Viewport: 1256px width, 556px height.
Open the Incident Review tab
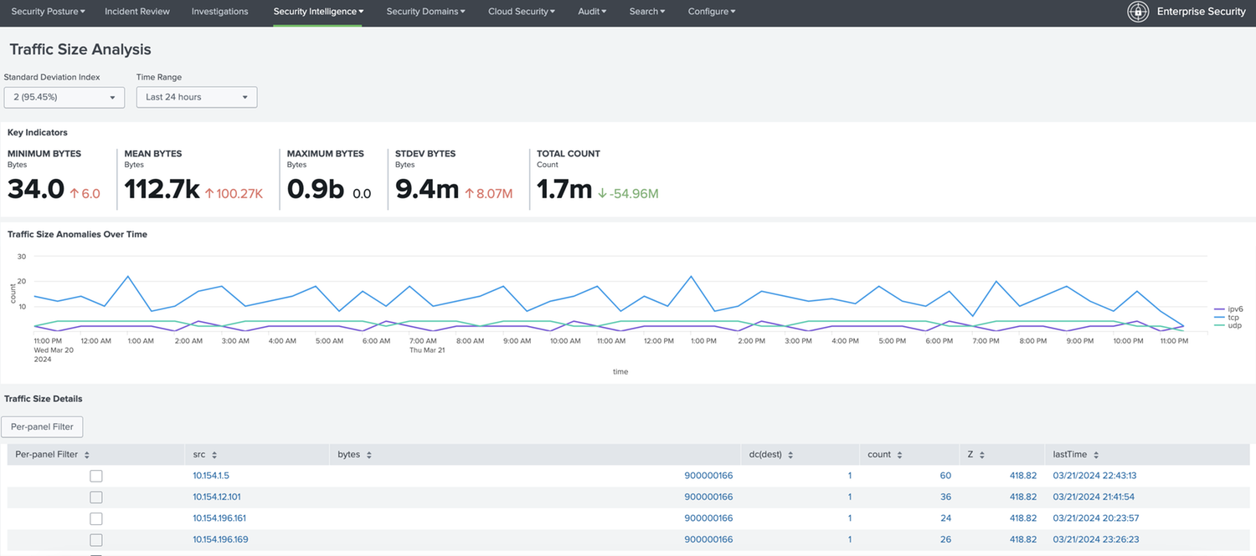click(137, 12)
